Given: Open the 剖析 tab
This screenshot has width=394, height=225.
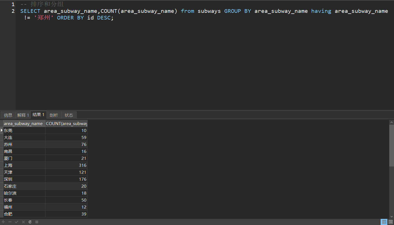Looking at the screenshot, I should 54,115.
